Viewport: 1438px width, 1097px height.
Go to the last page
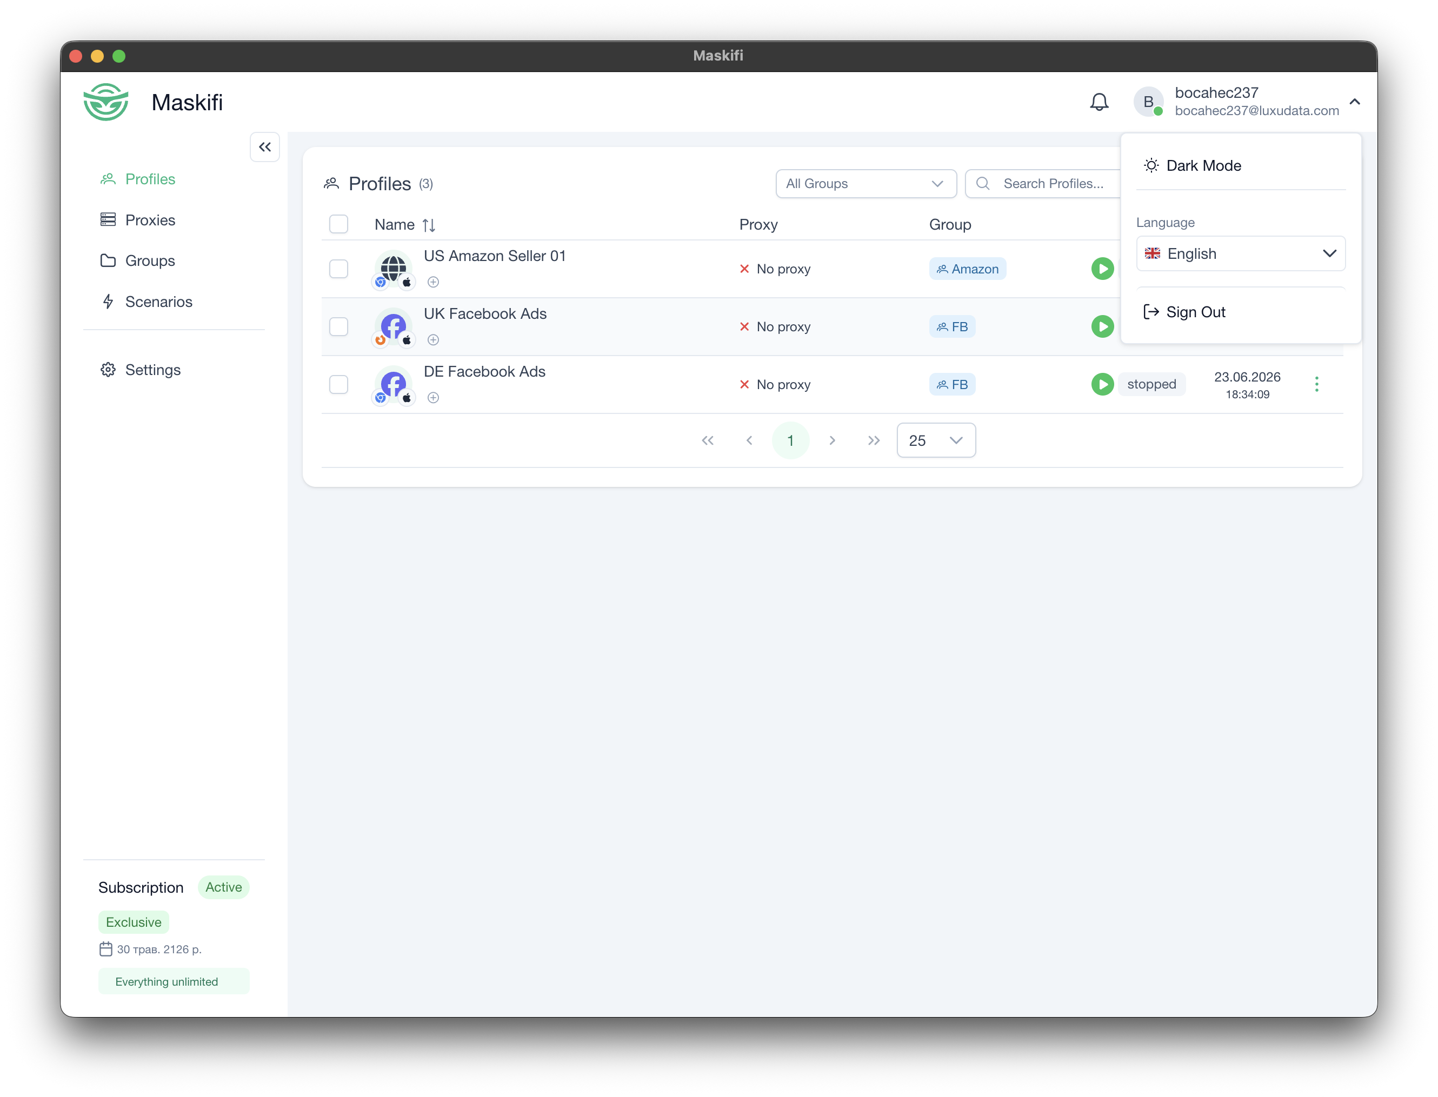[874, 441]
